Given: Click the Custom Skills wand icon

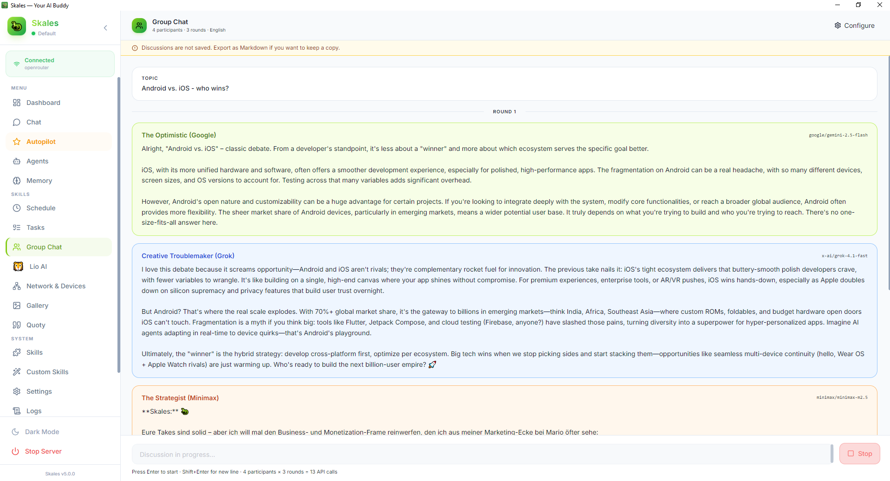Looking at the screenshot, I should [x=17, y=372].
